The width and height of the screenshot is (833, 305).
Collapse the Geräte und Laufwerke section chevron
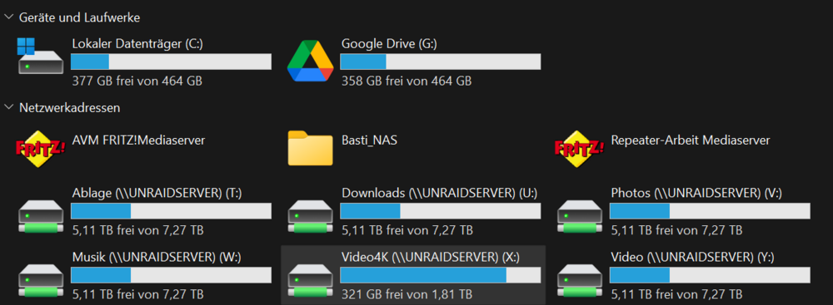click(8, 17)
